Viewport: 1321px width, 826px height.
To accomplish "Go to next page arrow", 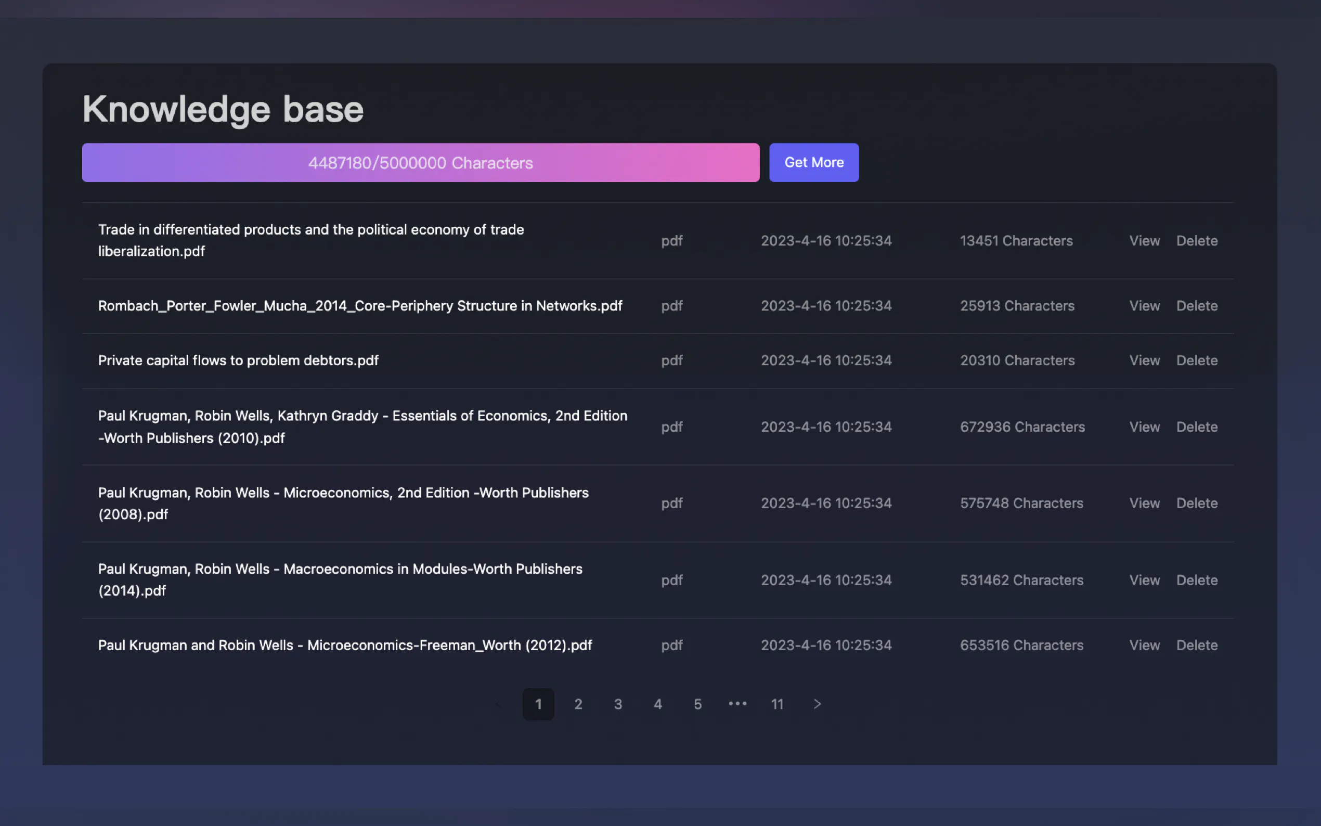I will point(817,704).
